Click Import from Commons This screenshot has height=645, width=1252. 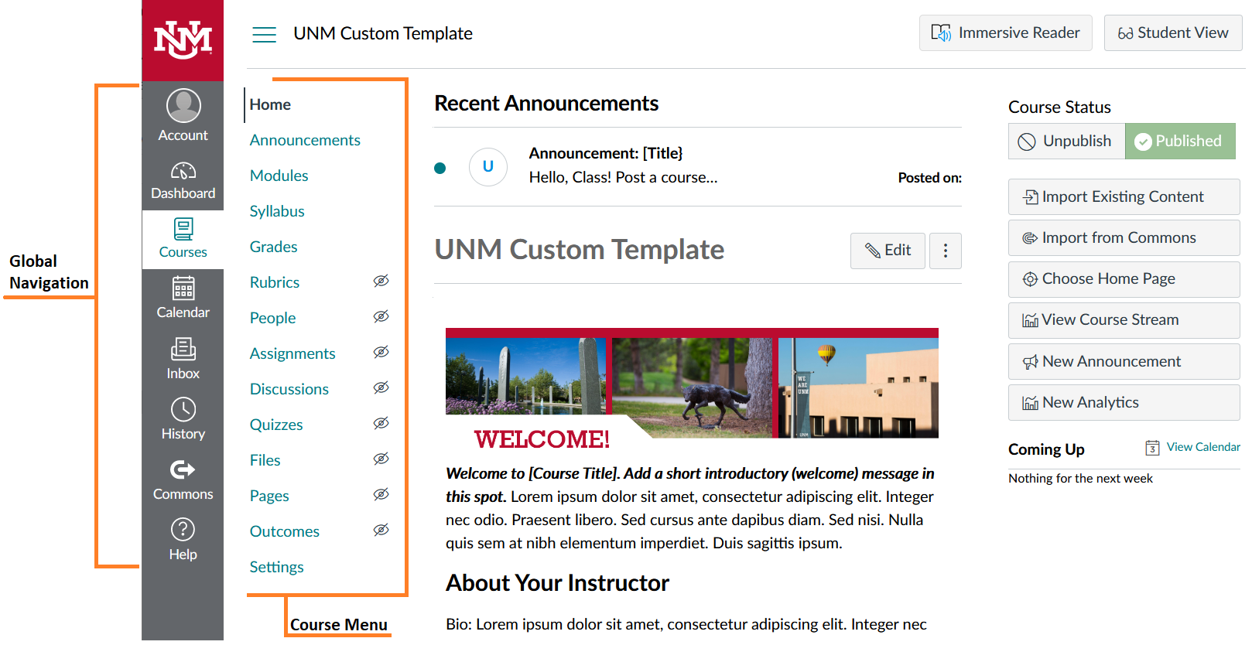tap(1124, 237)
